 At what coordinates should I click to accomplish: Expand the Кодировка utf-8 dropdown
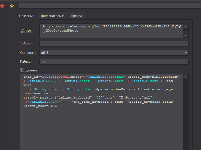click(x=186, y=53)
